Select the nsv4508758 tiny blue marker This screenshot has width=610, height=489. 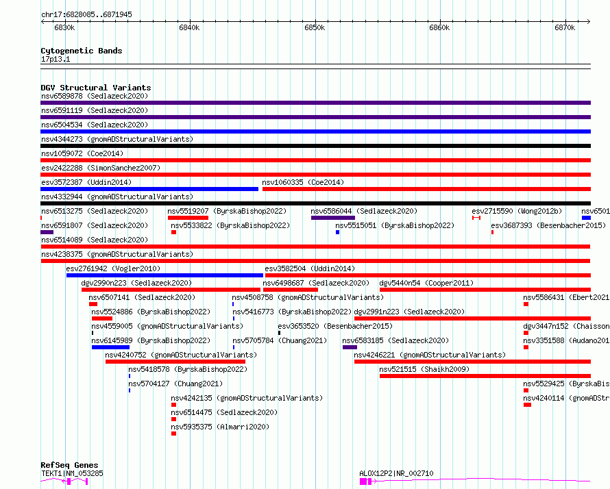[233, 304]
